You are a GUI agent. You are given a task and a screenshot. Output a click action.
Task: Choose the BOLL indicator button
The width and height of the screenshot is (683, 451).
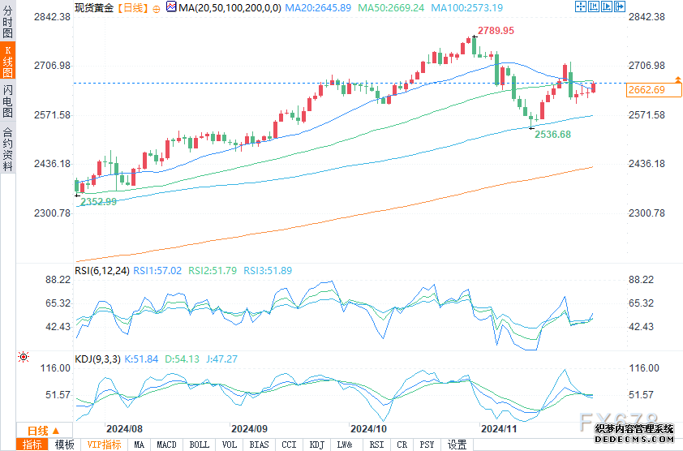[x=199, y=445]
